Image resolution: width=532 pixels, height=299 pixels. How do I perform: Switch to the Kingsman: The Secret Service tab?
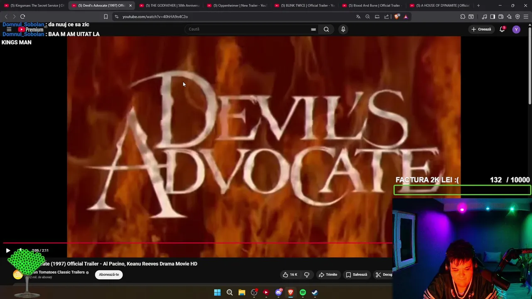[34, 5]
